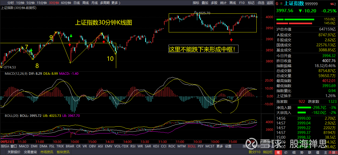Select the highlighted BOLL indicator tab

tap(192, 146)
